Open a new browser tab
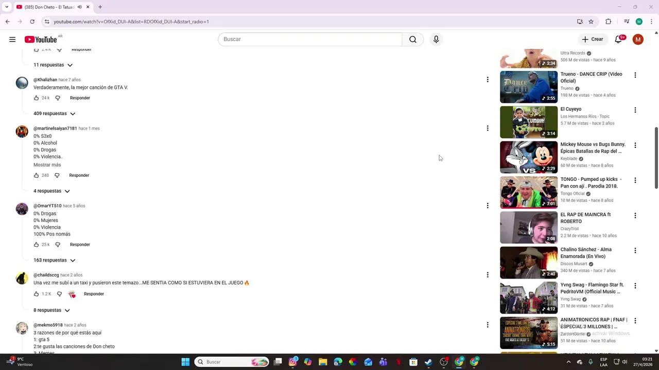Image resolution: width=659 pixels, height=370 pixels. (100, 7)
